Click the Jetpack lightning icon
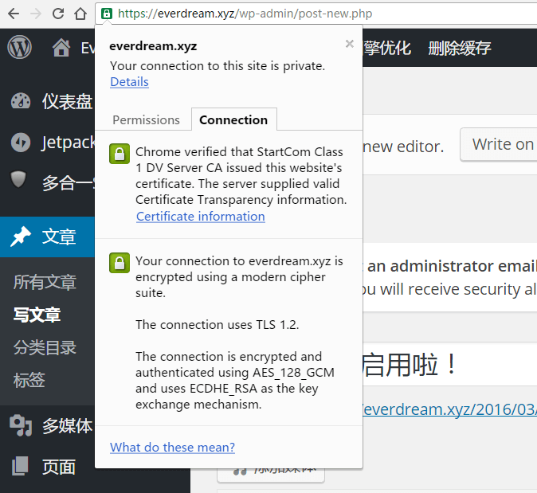Image resolution: width=537 pixels, height=493 pixels. [x=21, y=143]
